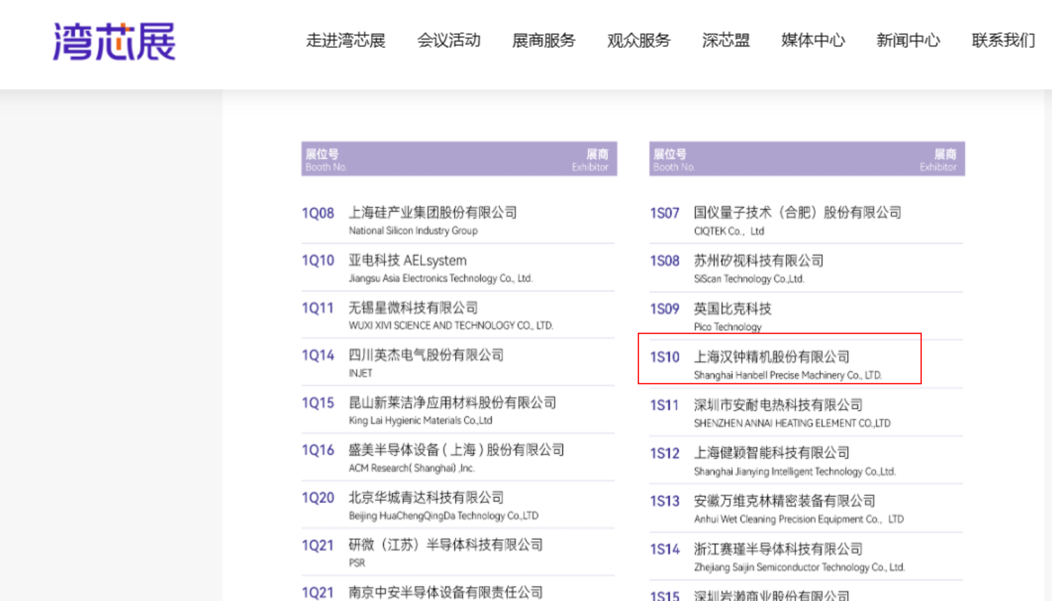
Task: Select exhibitor 无锡星微科技有限公司
Action: (x=413, y=308)
